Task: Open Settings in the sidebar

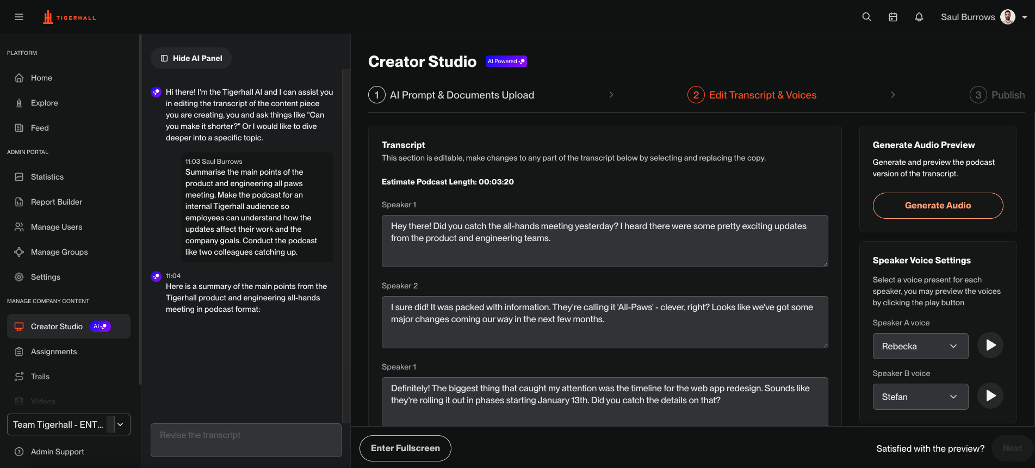Action: 69,277
